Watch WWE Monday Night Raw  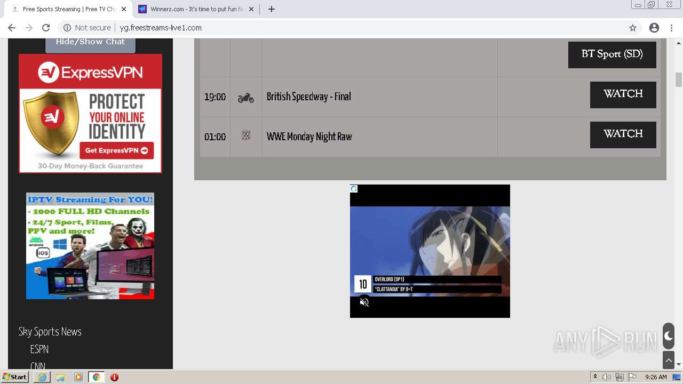point(623,134)
